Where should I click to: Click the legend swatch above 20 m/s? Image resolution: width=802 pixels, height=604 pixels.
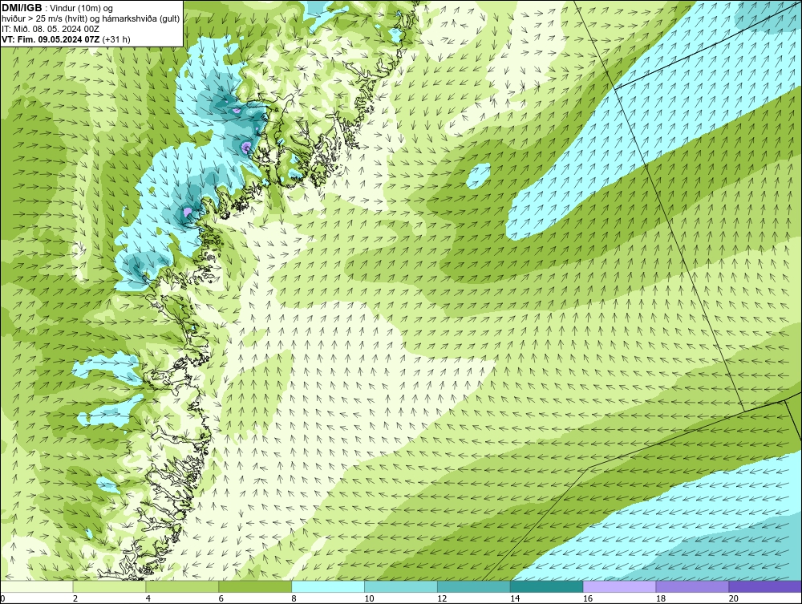tap(765, 586)
